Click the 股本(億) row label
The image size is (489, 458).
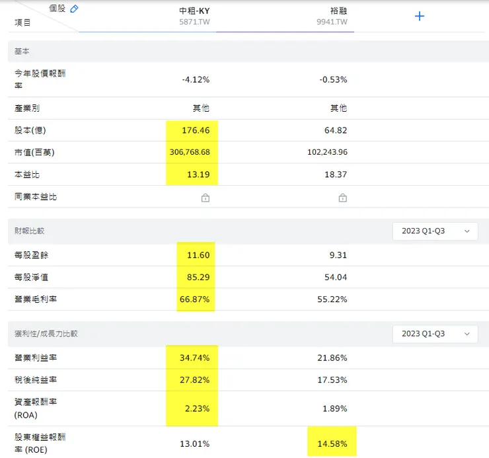pos(30,130)
